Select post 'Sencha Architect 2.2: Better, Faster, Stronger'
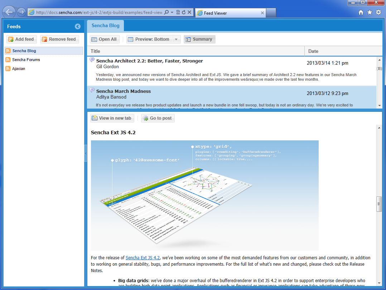Screen dimensions: 386x290 [149, 61]
